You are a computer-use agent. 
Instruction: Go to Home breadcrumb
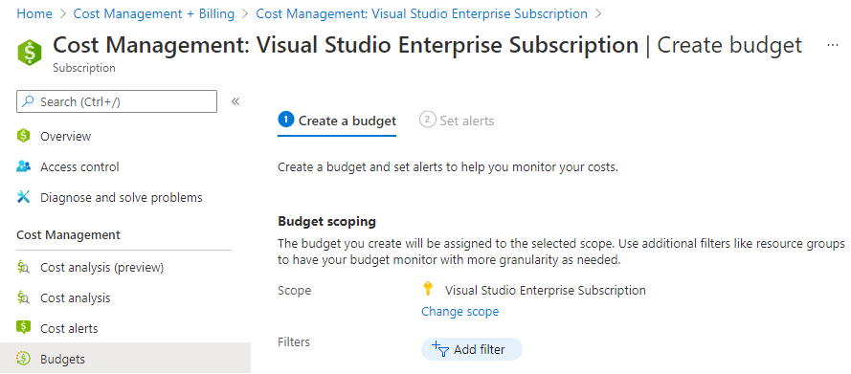pos(34,13)
